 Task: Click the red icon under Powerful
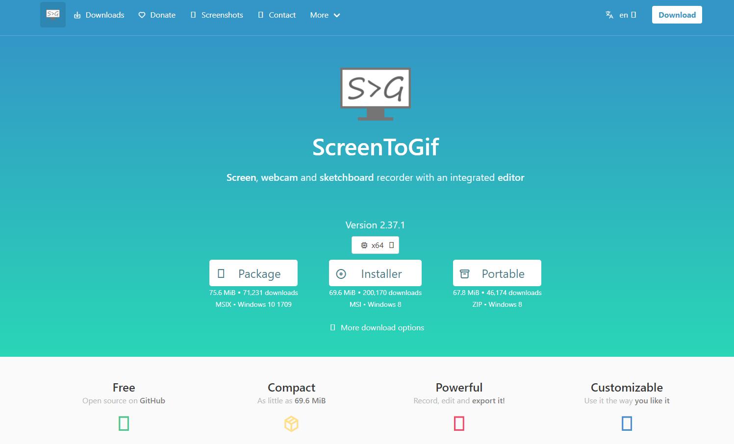(x=459, y=423)
